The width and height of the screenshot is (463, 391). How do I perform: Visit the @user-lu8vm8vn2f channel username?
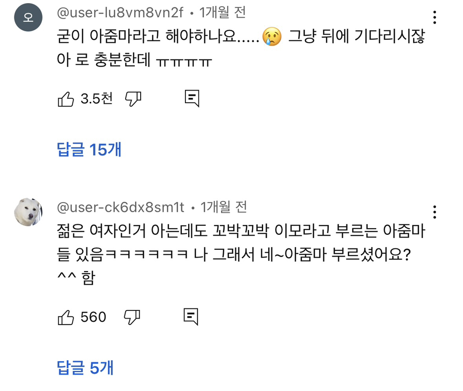point(120,13)
